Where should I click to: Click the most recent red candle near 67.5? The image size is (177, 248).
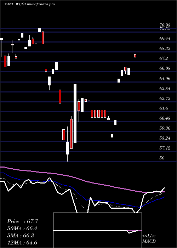click(x=135, y=56)
